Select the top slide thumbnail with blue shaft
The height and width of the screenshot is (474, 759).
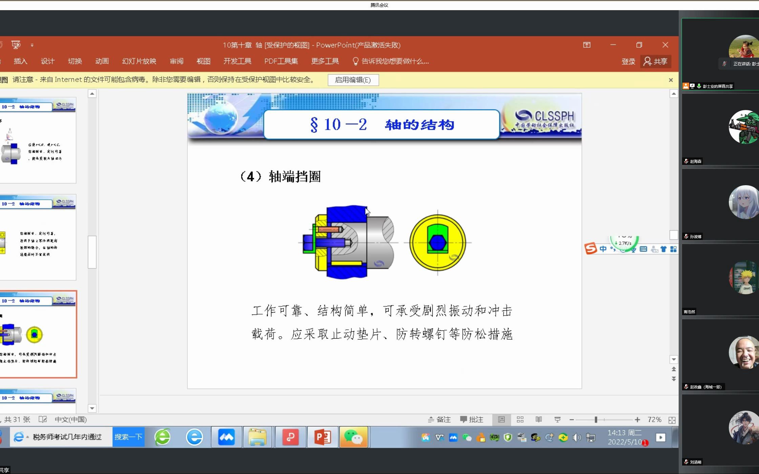pyautogui.click(x=38, y=140)
